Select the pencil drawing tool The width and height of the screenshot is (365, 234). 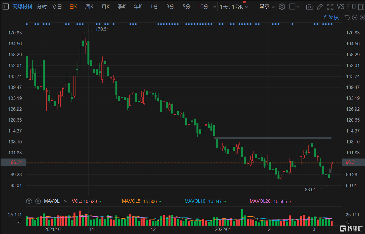pos(320,7)
